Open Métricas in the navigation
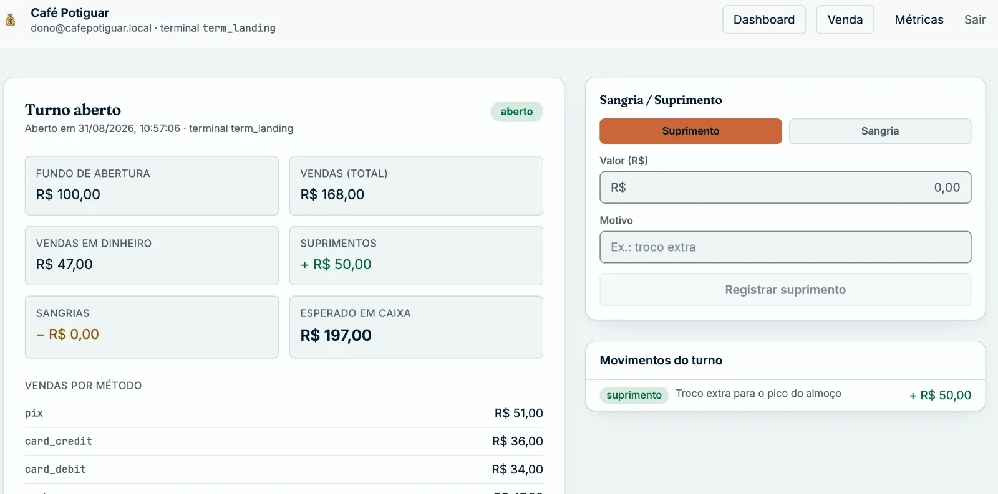The height and width of the screenshot is (494, 998). click(x=919, y=20)
